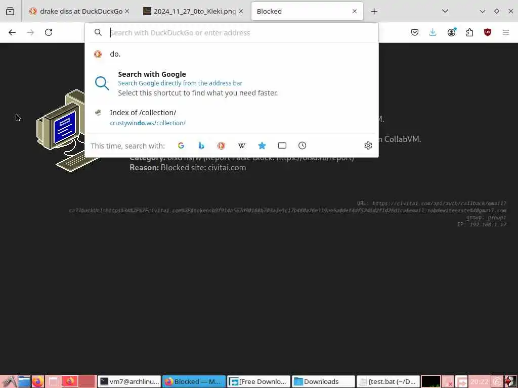Click 'Reason: Blocked site: civitai.com' text

[x=188, y=168]
